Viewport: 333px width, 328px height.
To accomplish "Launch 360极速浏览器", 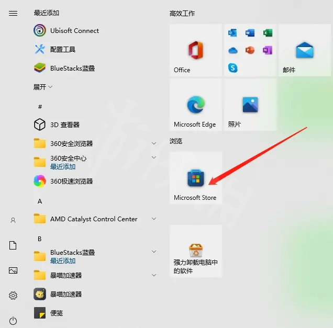I will (x=71, y=182).
